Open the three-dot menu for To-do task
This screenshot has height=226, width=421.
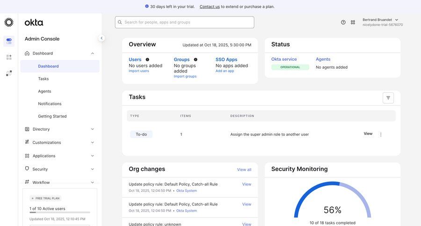click(x=381, y=134)
